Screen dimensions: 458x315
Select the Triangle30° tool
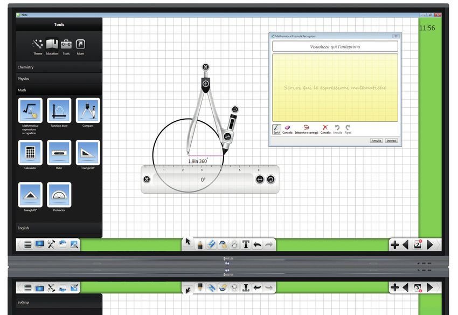coord(88,153)
